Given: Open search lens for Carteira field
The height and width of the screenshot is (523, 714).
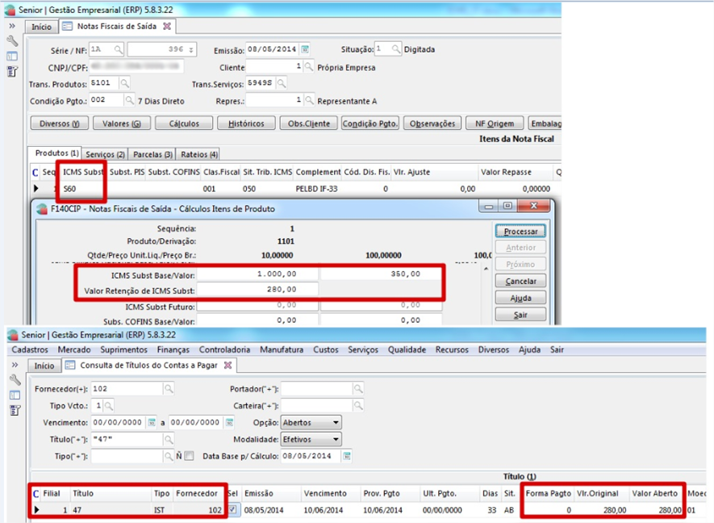Looking at the screenshot, I should pos(358,405).
